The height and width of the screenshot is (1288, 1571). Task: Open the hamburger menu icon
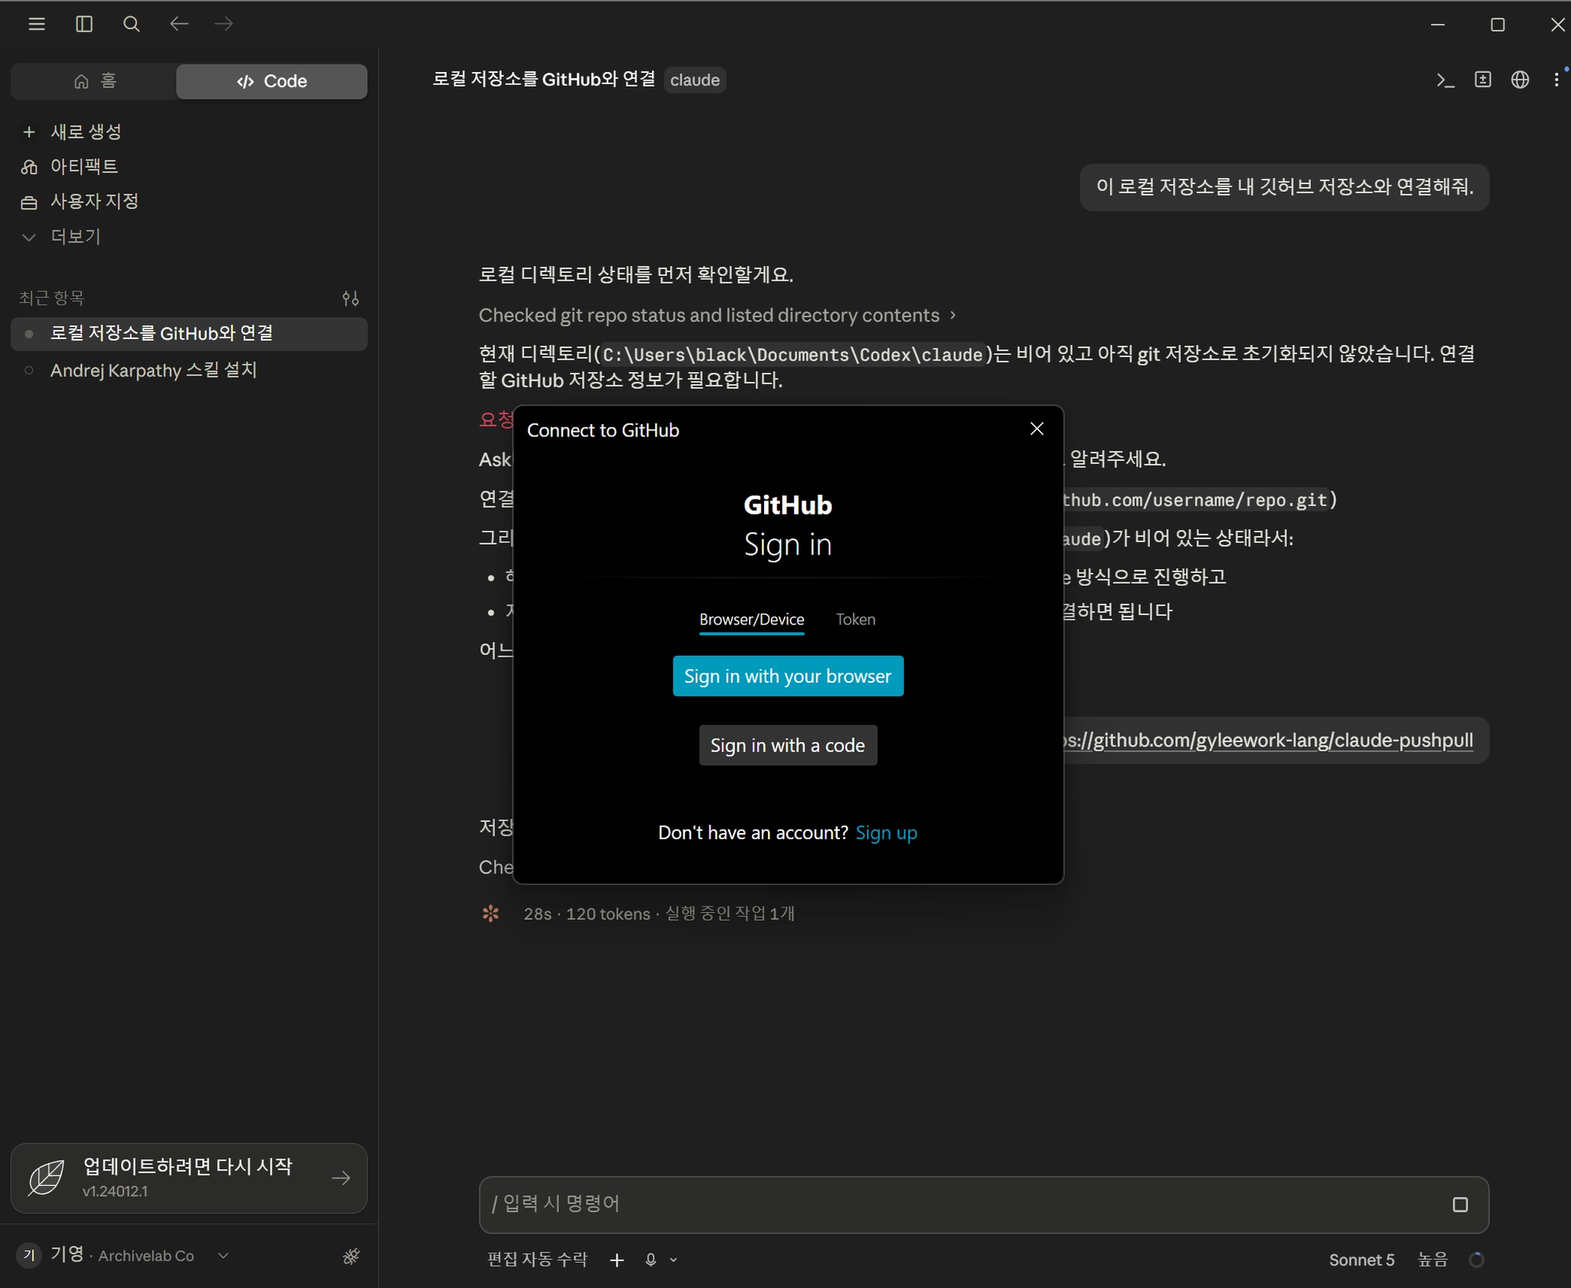point(36,25)
